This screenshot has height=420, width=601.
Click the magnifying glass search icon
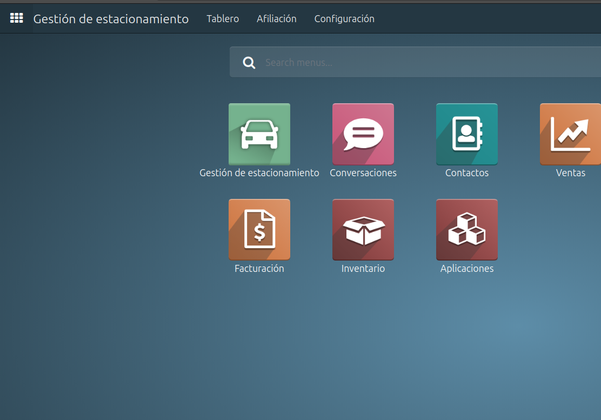249,62
